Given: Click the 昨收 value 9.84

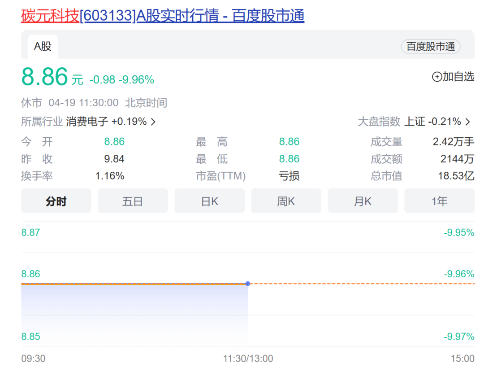Looking at the screenshot, I should tap(114, 159).
